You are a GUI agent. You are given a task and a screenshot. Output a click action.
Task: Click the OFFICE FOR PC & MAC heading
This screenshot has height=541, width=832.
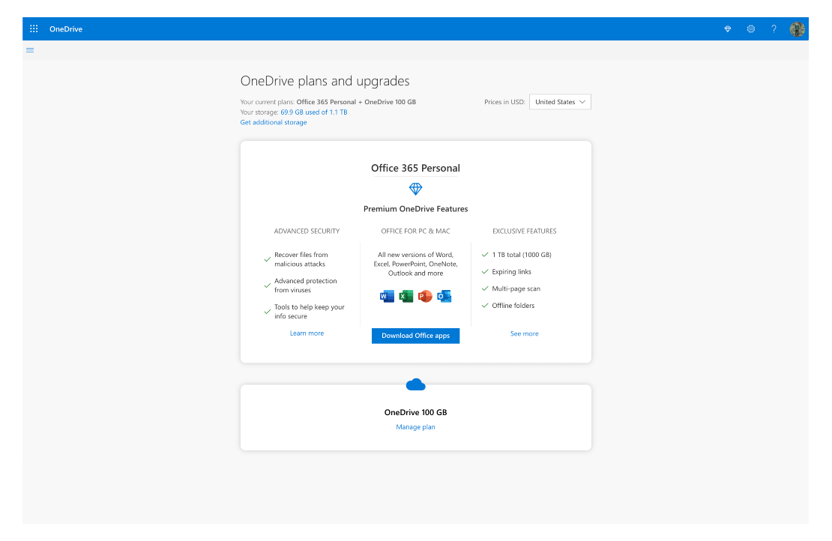(x=415, y=232)
